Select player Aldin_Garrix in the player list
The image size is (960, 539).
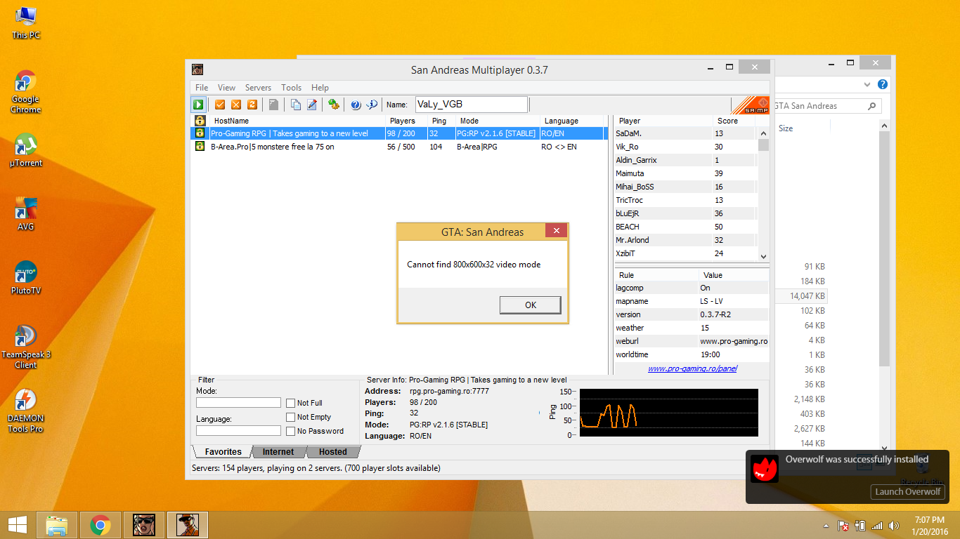click(x=685, y=160)
